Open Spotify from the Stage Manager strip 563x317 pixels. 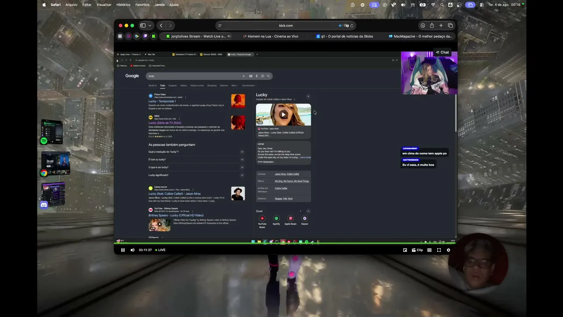pos(52,132)
